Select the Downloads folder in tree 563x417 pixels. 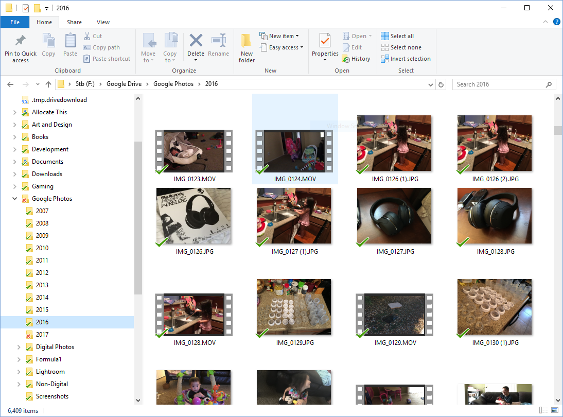(47, 174)
